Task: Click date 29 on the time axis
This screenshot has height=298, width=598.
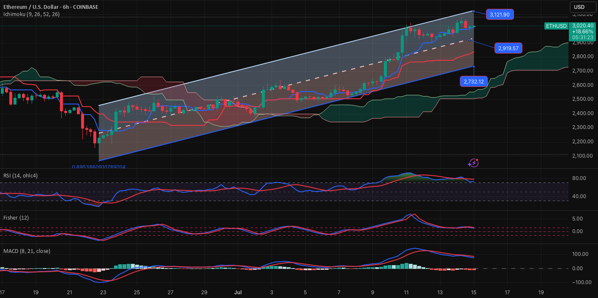Action: (204, 292)
